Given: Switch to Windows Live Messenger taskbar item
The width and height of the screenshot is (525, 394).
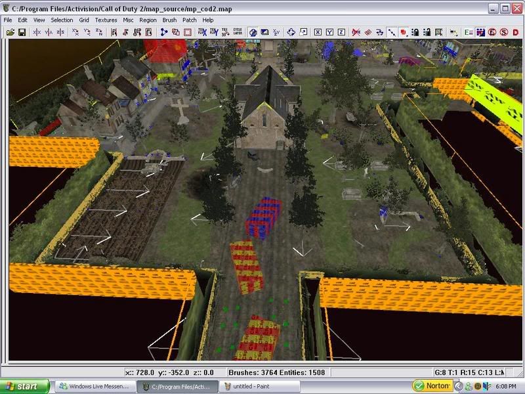Looking at the screenshot, I should click(94, 386).
